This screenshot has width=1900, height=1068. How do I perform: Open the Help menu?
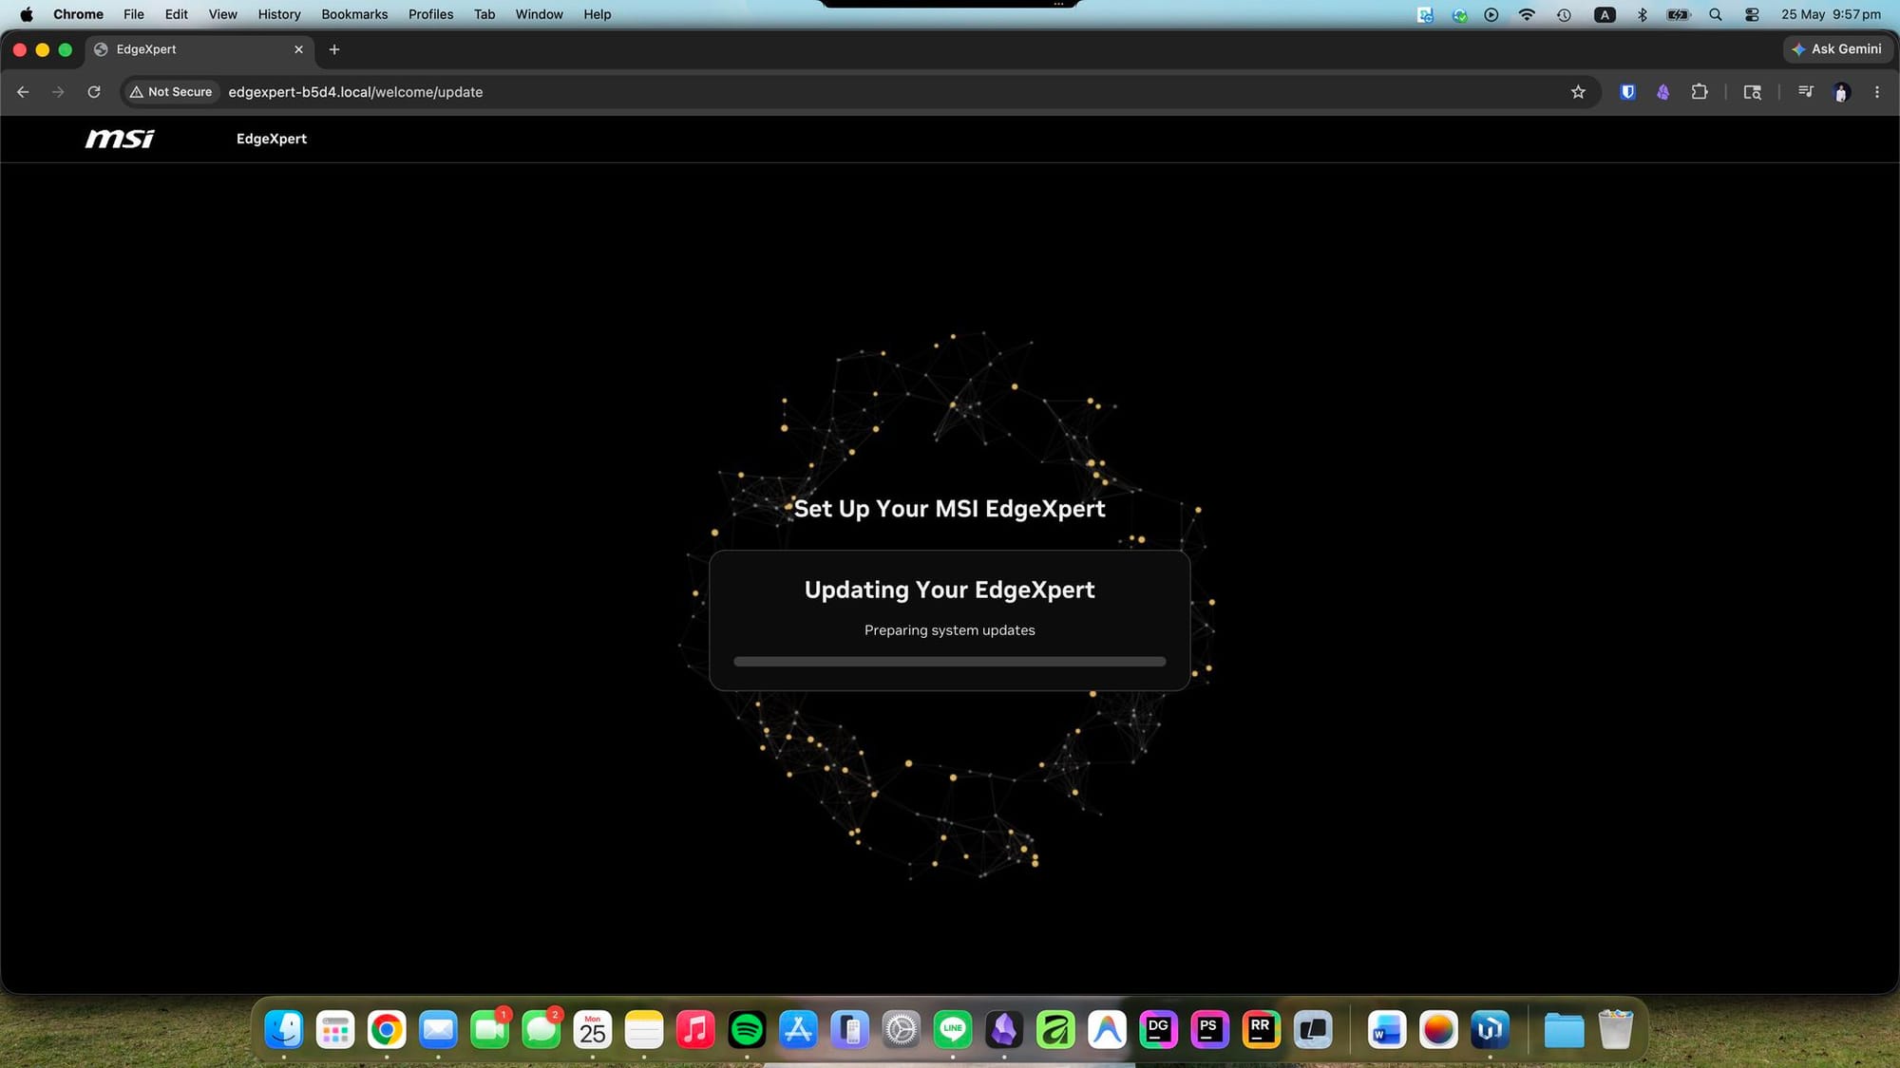[x=598, y=14]
